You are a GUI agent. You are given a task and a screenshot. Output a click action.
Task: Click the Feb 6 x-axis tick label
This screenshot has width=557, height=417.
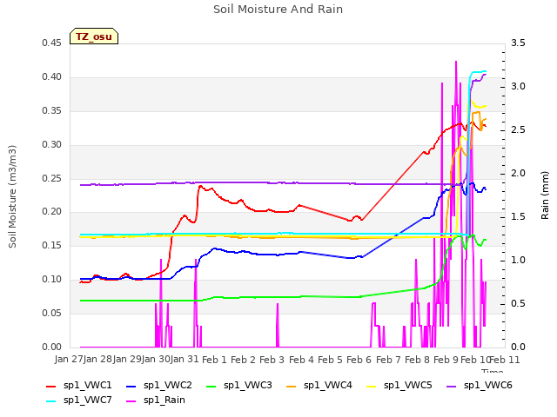tap(359, 360)
